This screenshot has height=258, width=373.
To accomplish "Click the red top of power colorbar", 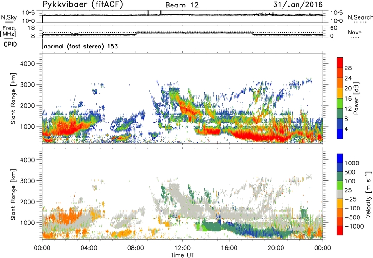I will coord(340,62).
